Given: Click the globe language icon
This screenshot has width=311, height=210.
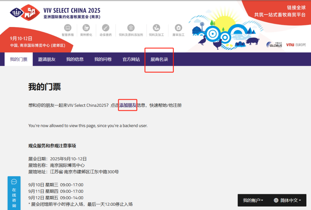Looking at the screenshot, I should pos(276,200).
